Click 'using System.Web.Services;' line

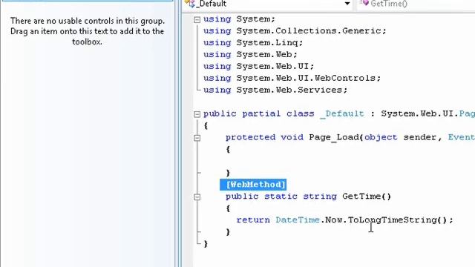click(x=275, y=90)
